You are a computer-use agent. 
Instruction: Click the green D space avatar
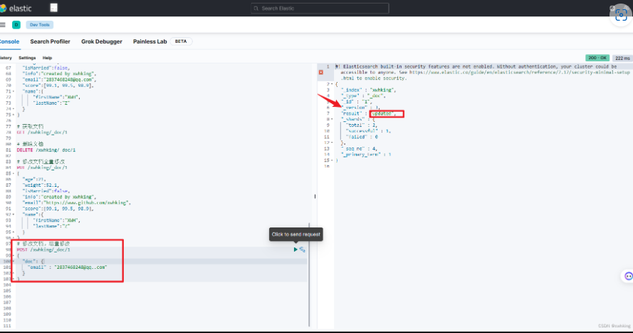click(16, 24)
